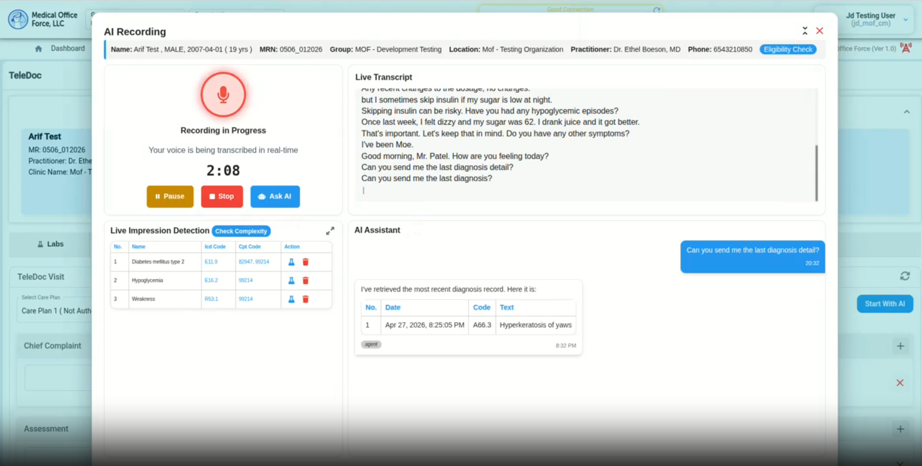Go to Dashboard home icon

38,49
